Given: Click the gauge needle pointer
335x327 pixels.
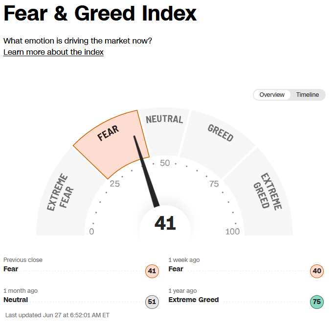Looking at the screenshot, I should coord(146,171).
